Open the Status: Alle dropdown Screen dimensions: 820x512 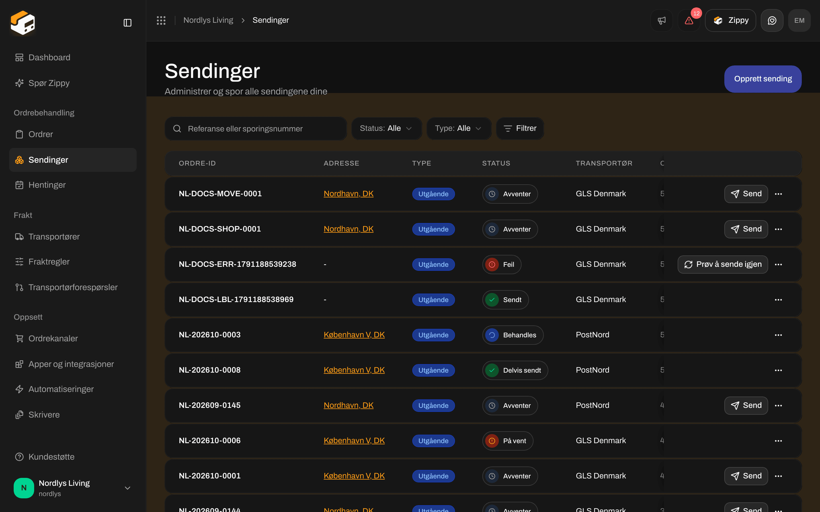pyautogui.click(x=386, y=128)
